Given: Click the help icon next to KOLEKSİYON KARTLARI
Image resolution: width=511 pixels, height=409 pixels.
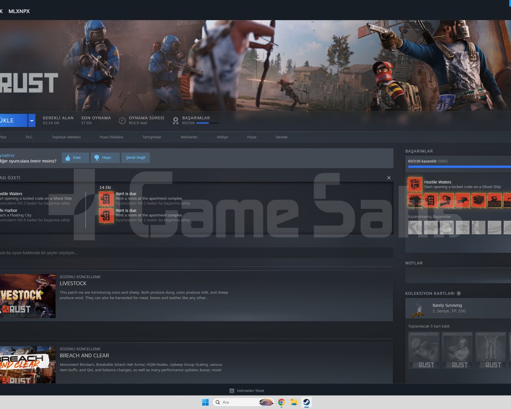Looking at the screenshot, I should coord(459,294).
